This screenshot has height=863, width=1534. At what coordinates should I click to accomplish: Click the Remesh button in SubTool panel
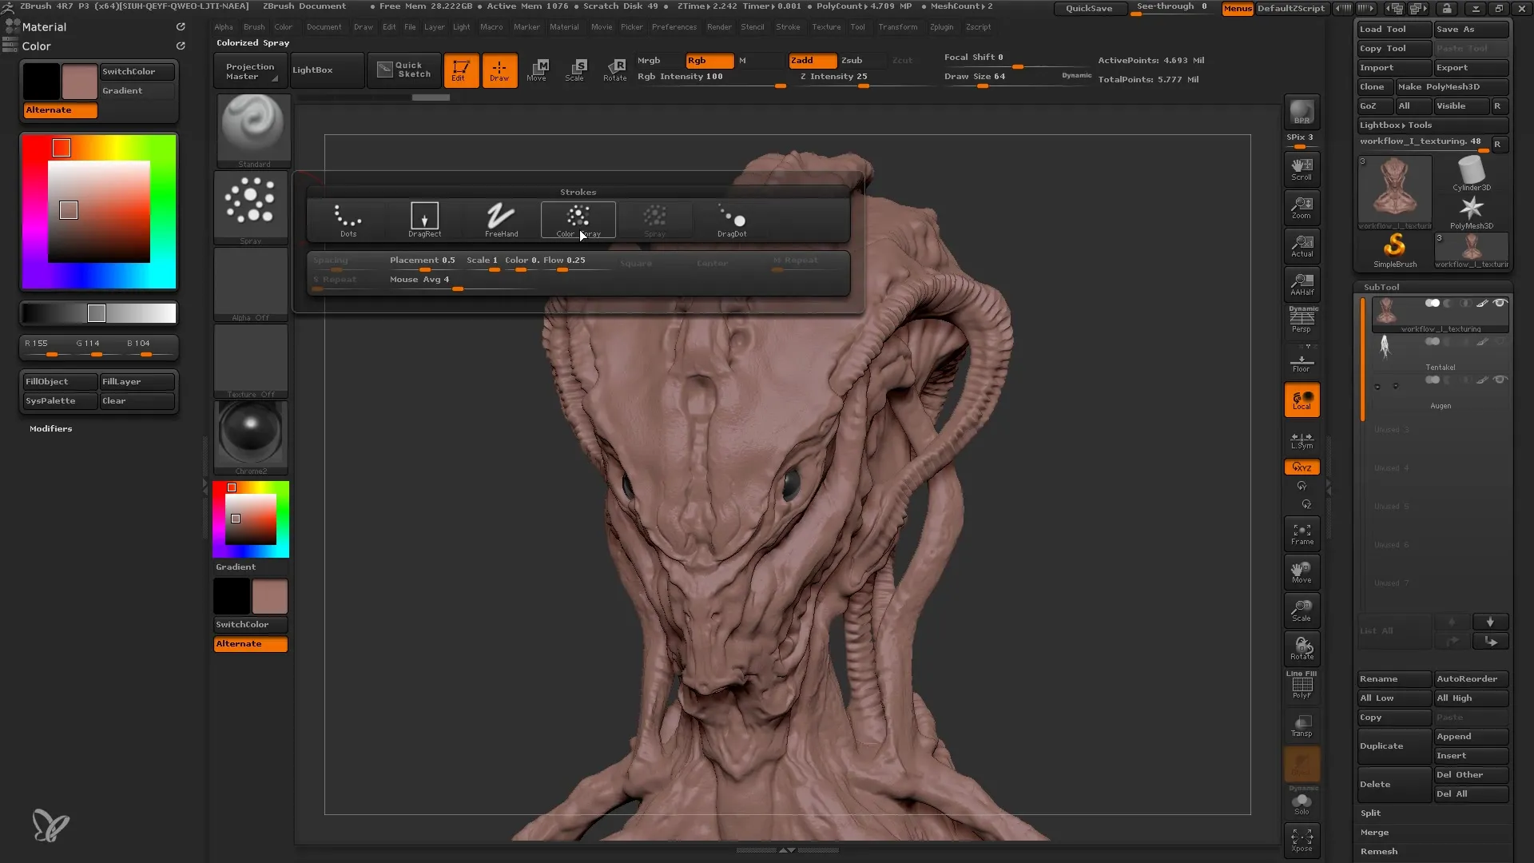[x=1376, y=850]
